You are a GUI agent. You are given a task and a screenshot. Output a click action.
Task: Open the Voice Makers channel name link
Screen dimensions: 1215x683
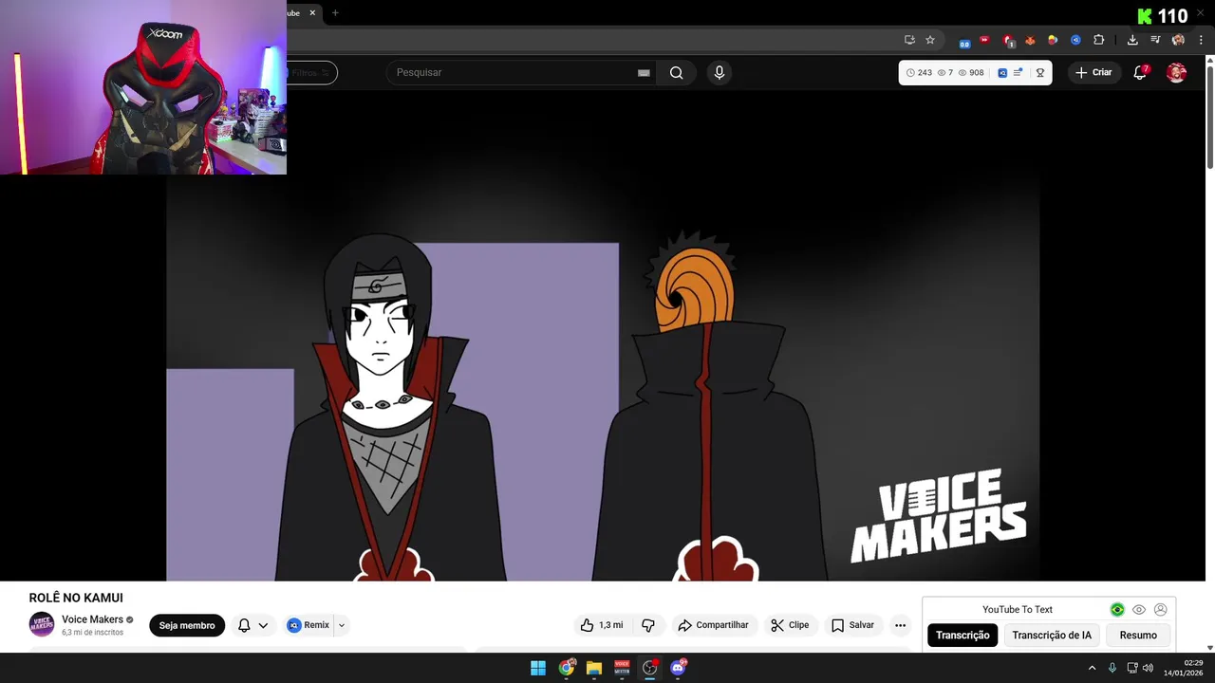[x=92, y=619]
